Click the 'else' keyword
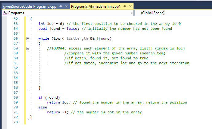The width and height of the screenshot is (212, 129). (x=43, y=107)
